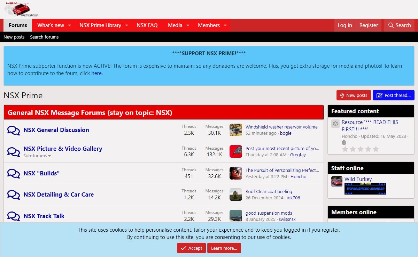Click the NSX "Builds" forum bubble icon

14,173
